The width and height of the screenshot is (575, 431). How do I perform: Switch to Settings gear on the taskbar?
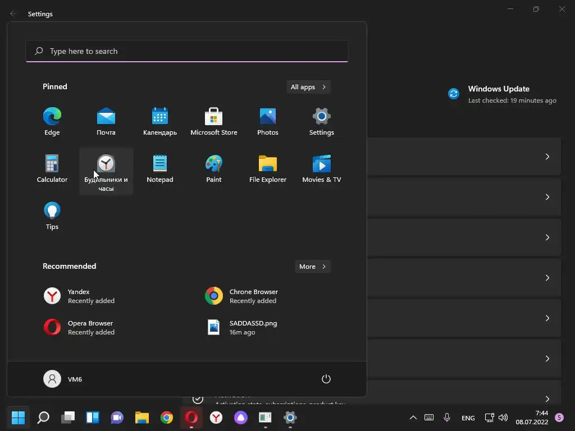point(290,418)
